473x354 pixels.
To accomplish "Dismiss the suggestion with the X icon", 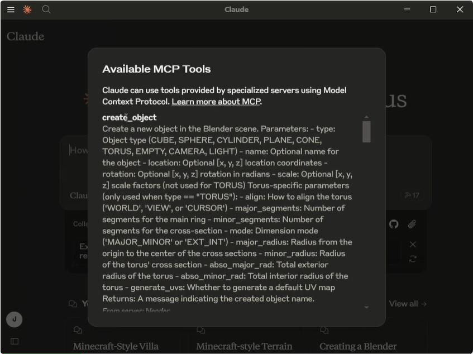I will click(x=413, y=244).
